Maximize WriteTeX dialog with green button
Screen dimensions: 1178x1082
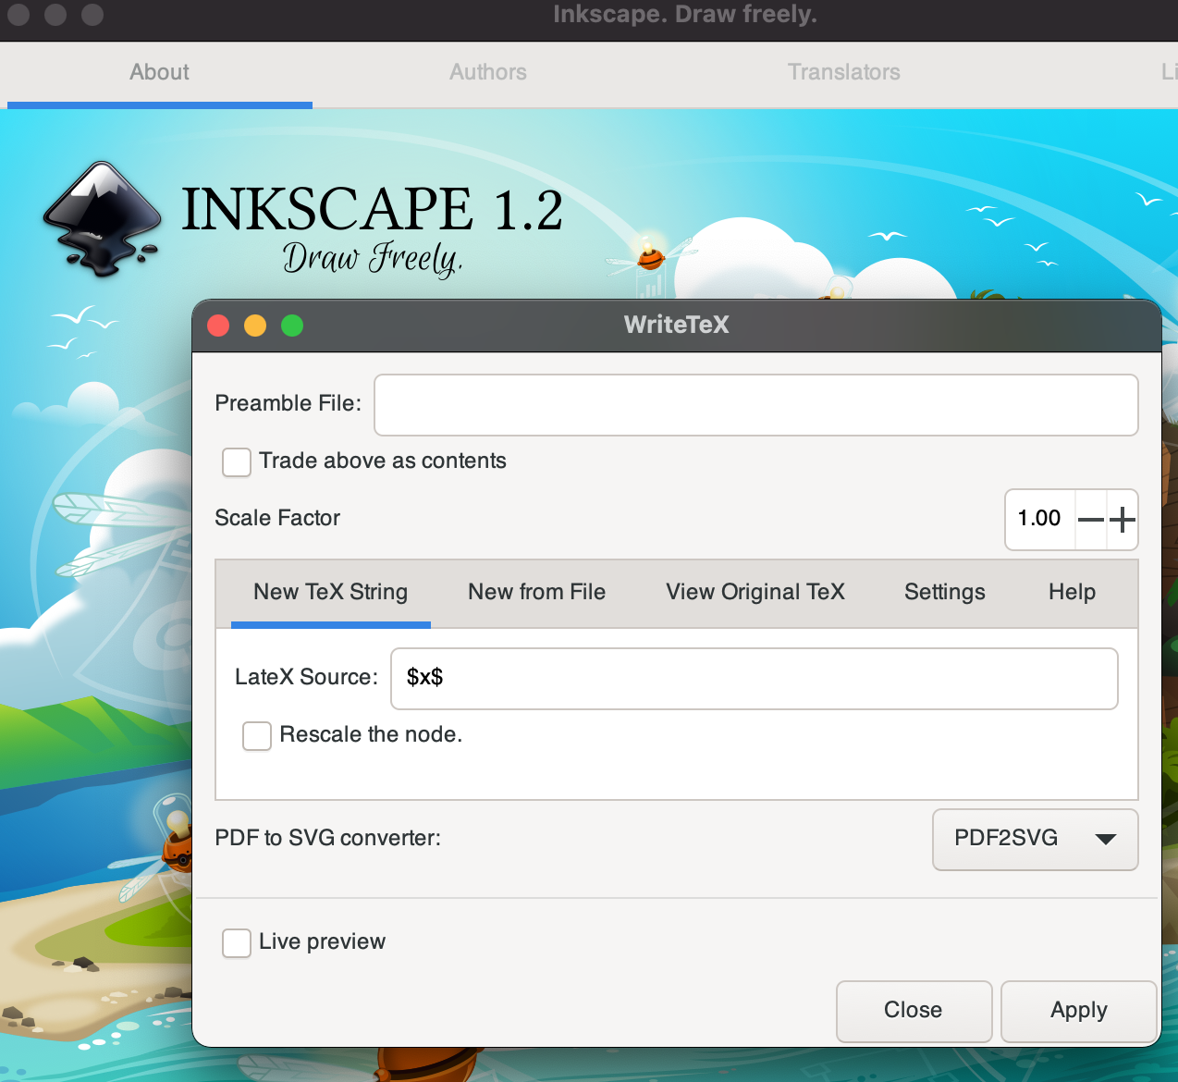(x=292, y=326)
